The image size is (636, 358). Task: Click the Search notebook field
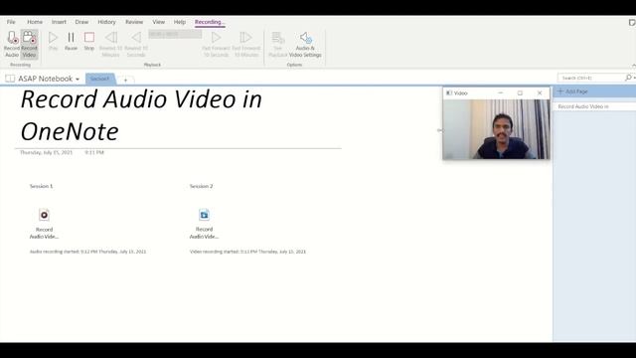[591, 78]
